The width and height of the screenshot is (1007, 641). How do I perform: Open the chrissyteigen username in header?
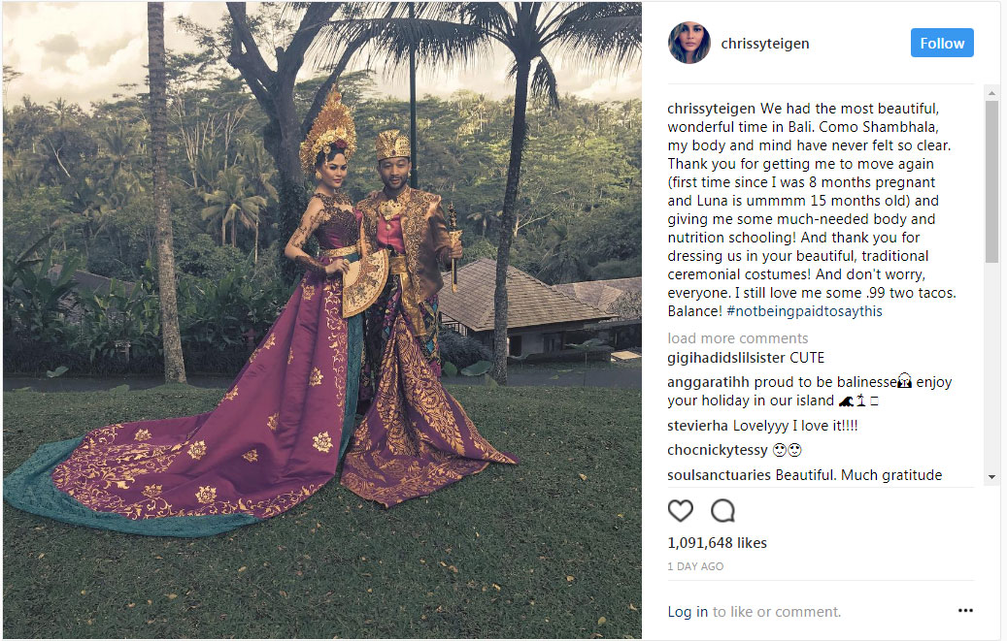(x=765, y=44)
